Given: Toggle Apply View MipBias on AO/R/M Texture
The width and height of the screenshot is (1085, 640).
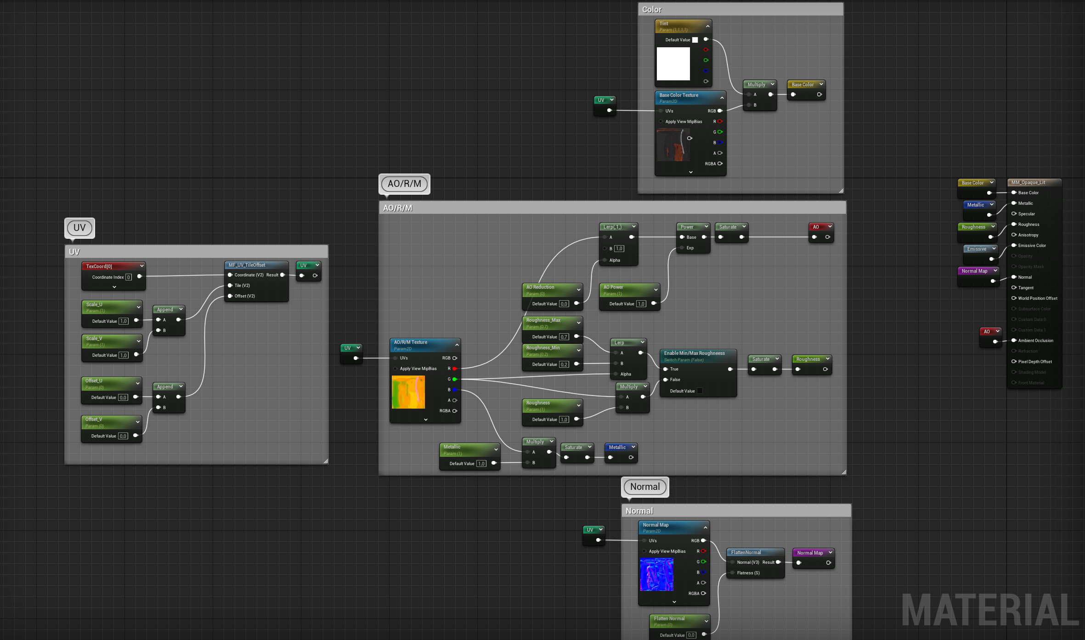Looking at the screenshot, I should (396, 369).
